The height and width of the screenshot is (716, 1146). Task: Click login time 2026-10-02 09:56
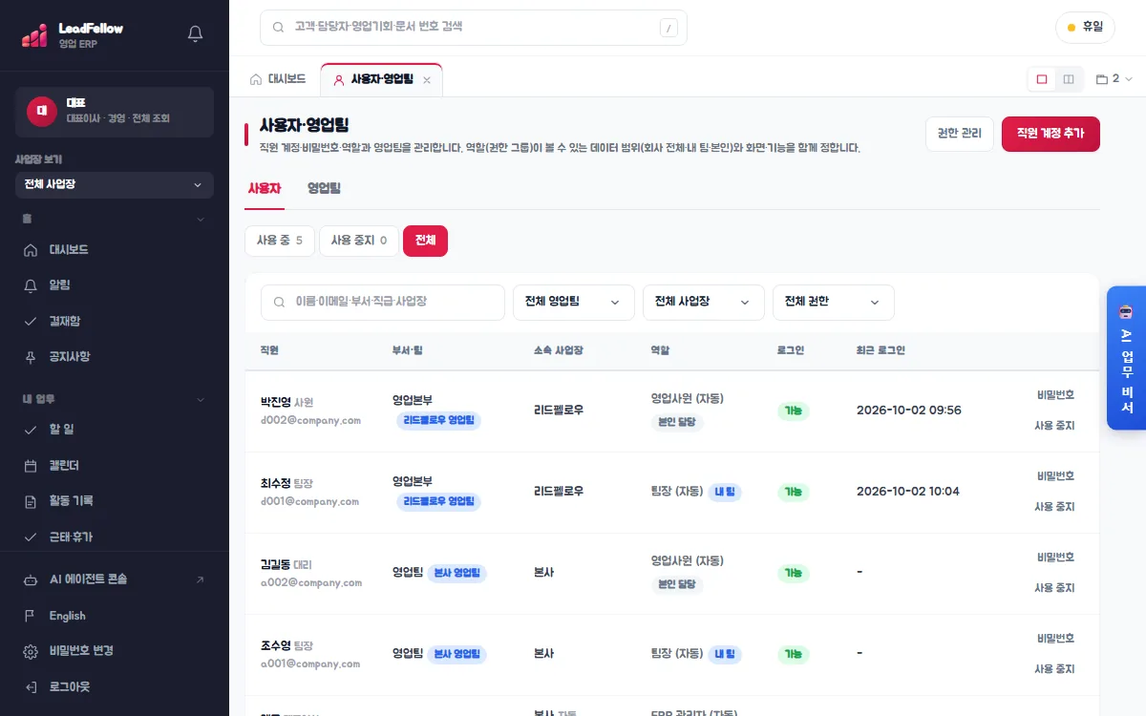(909, 411)
